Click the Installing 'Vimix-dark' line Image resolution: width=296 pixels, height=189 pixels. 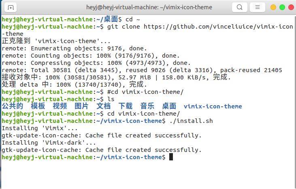pyautogui.click(x=49, y=143)
